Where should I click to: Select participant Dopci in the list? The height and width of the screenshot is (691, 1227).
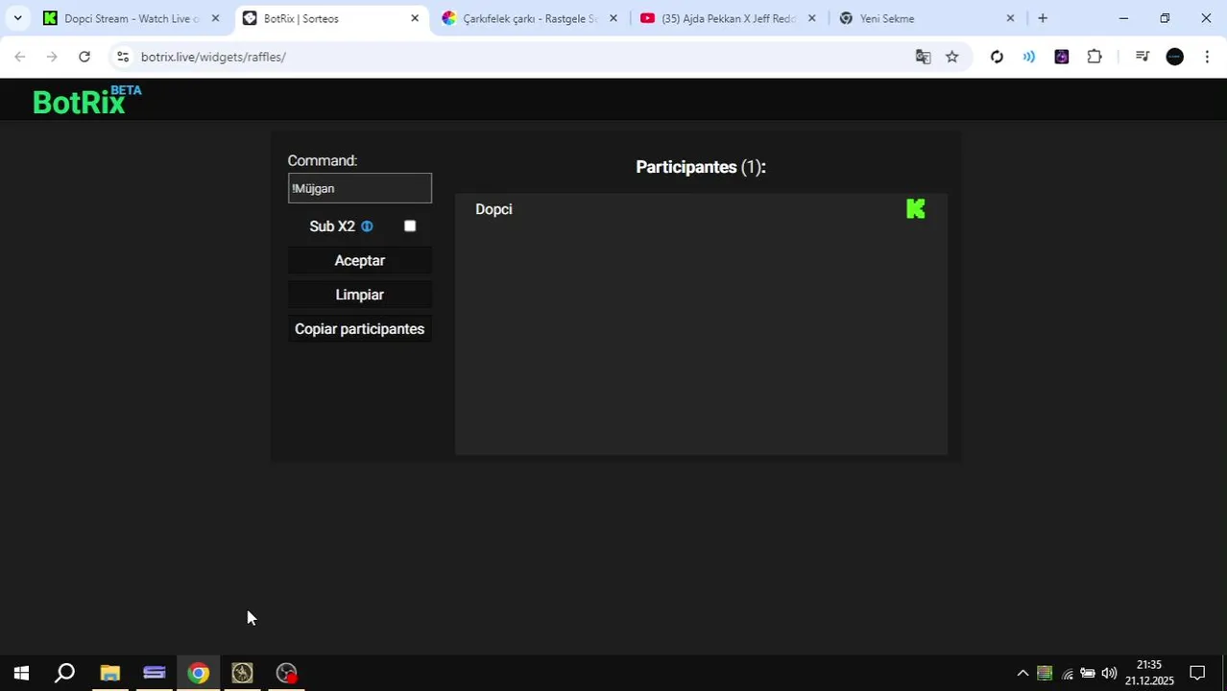tap(493, 209)
